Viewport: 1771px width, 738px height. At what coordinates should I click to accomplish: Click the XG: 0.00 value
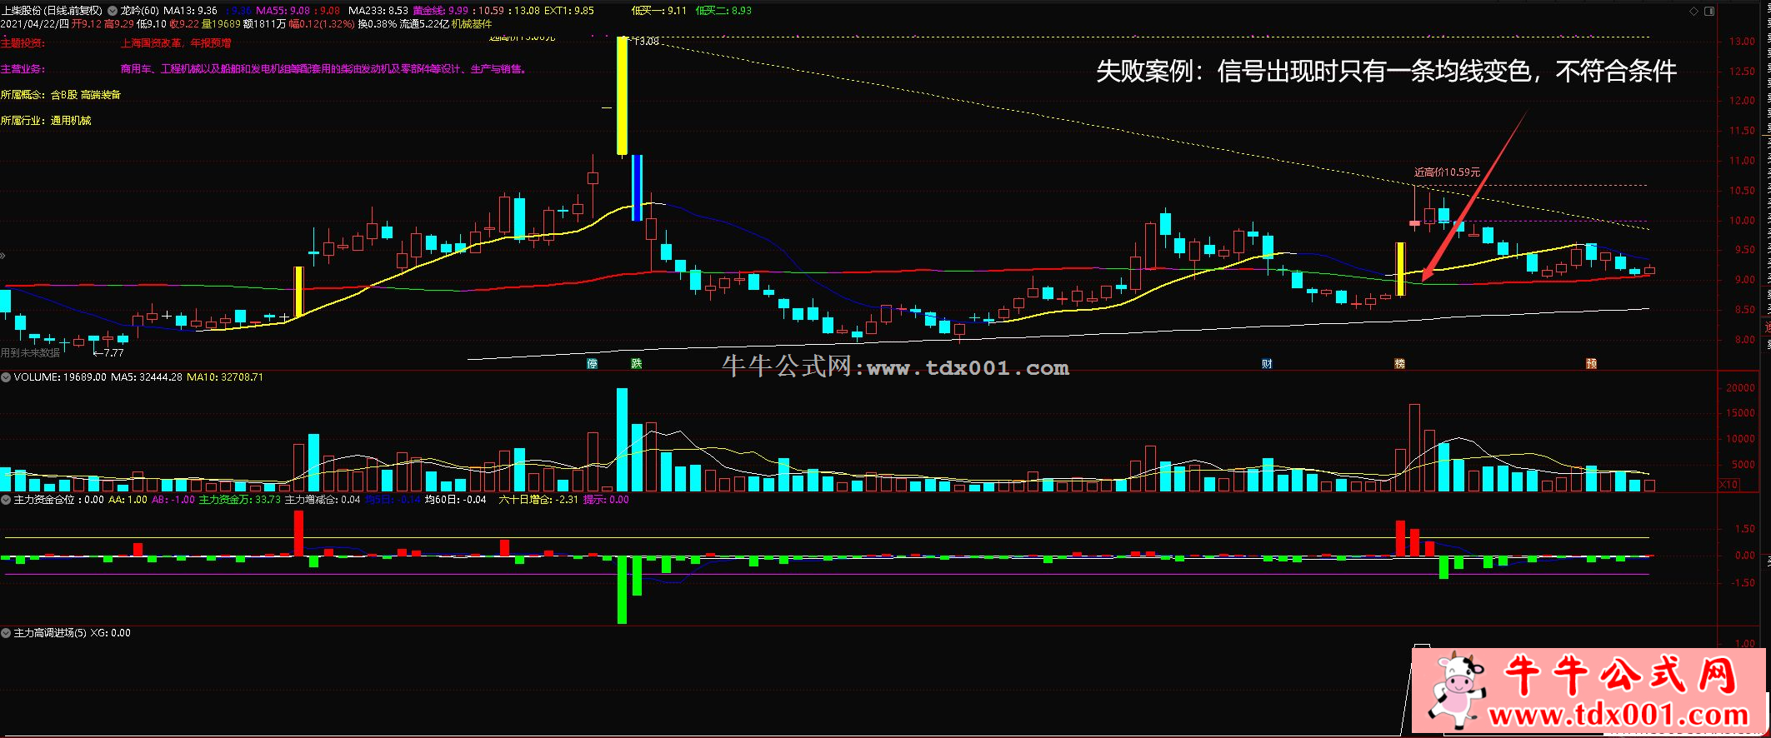tap(111, 633)
